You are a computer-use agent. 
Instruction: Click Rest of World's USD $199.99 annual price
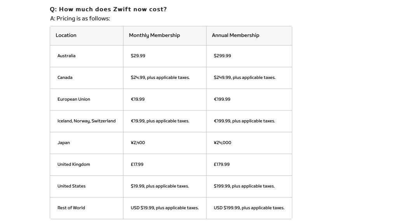pos(249,208)
